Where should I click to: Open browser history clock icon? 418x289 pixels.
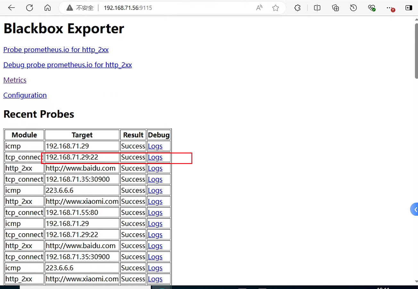click(x=354, y=8)
